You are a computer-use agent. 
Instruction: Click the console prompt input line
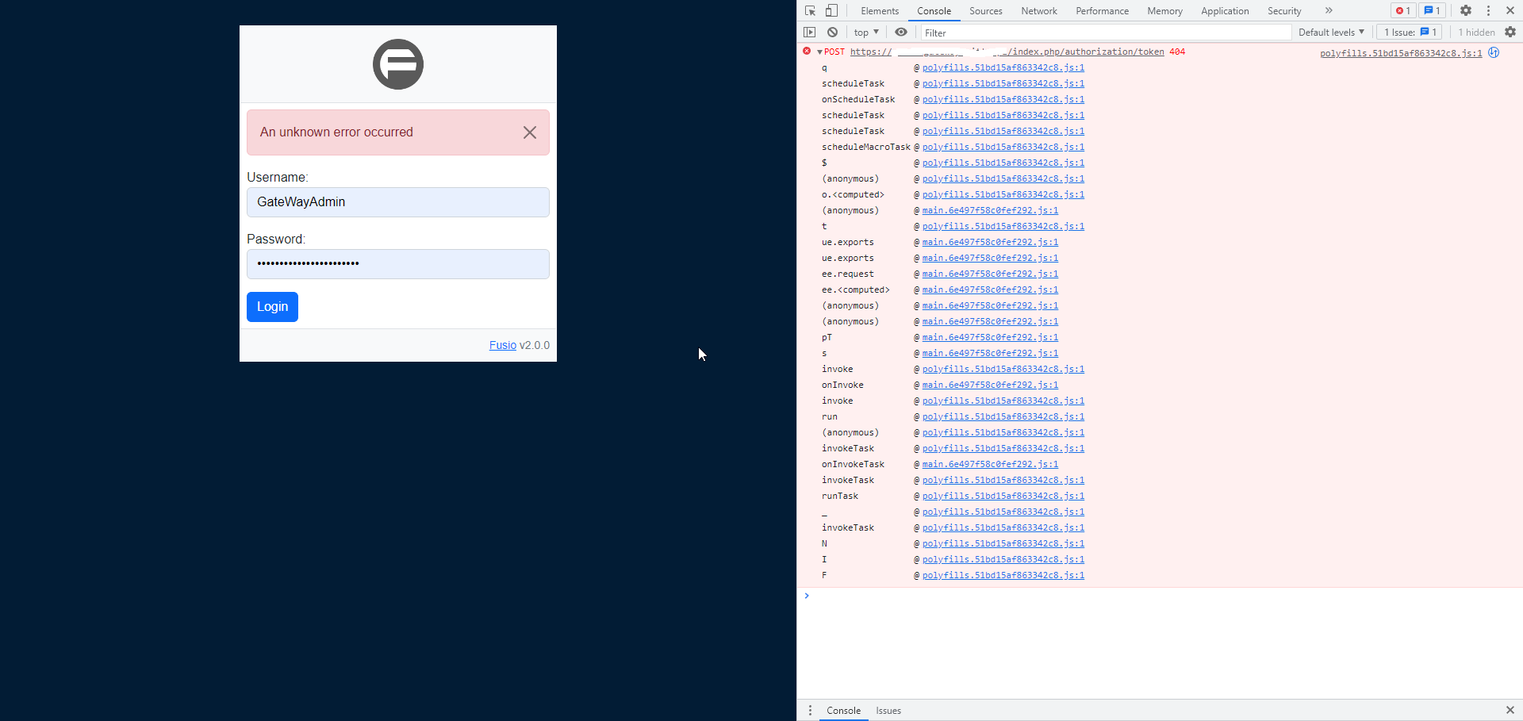click(x=1166, y=596)
